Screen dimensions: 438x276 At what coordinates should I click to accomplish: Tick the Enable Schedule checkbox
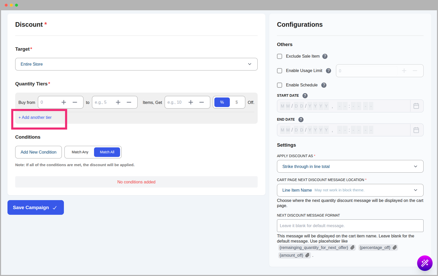coord(280,85)
